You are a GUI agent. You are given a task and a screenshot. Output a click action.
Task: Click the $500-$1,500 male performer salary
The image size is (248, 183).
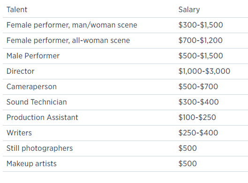coord(201,56)
